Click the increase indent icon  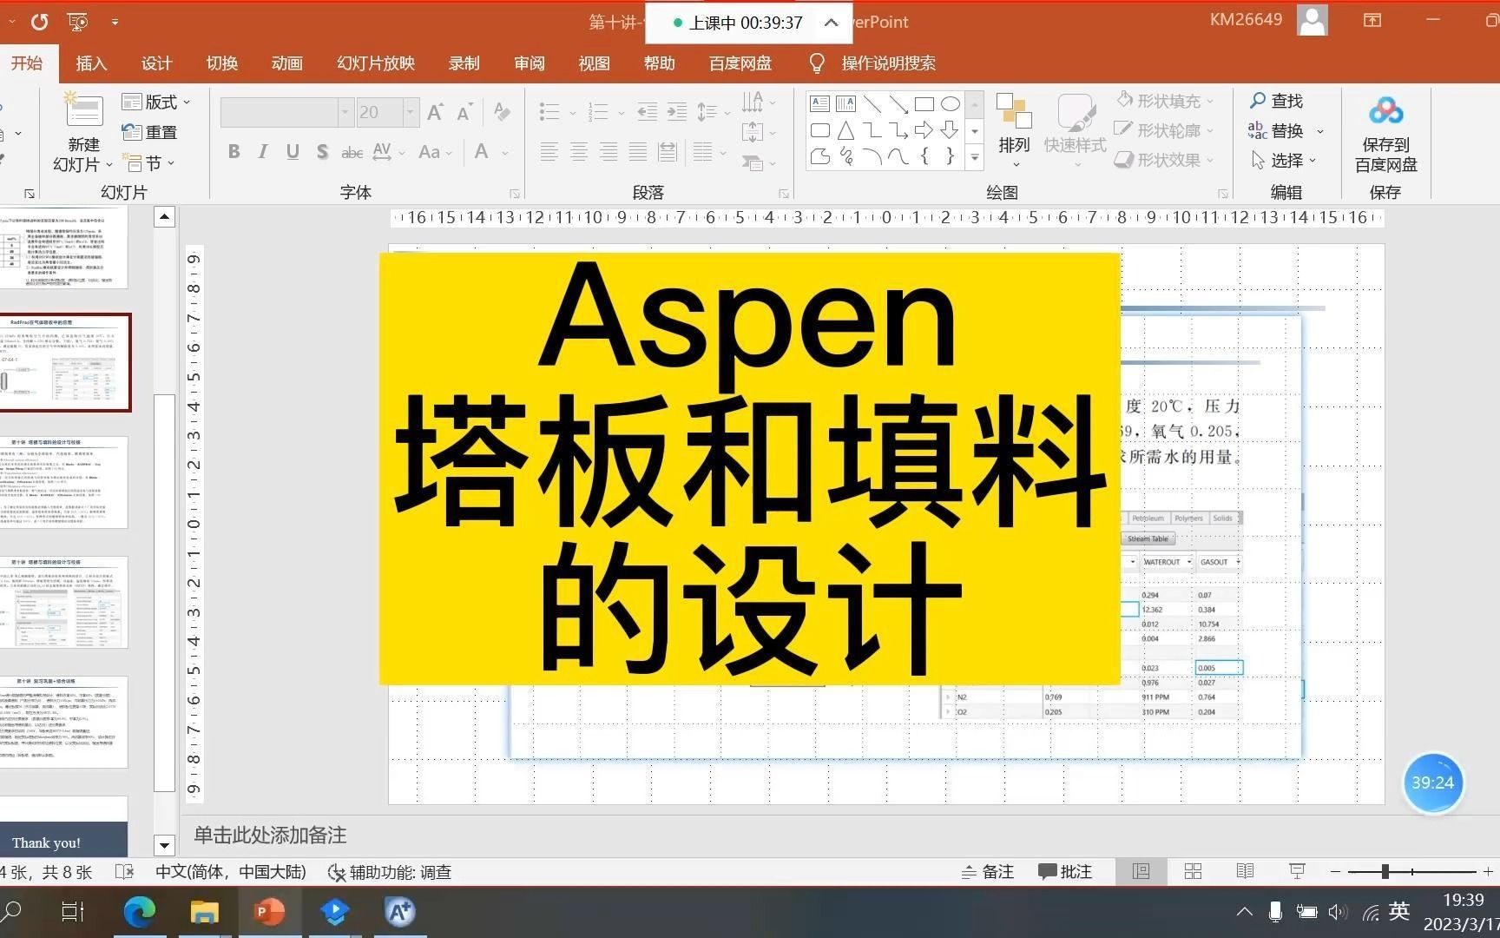pos(676,111)
